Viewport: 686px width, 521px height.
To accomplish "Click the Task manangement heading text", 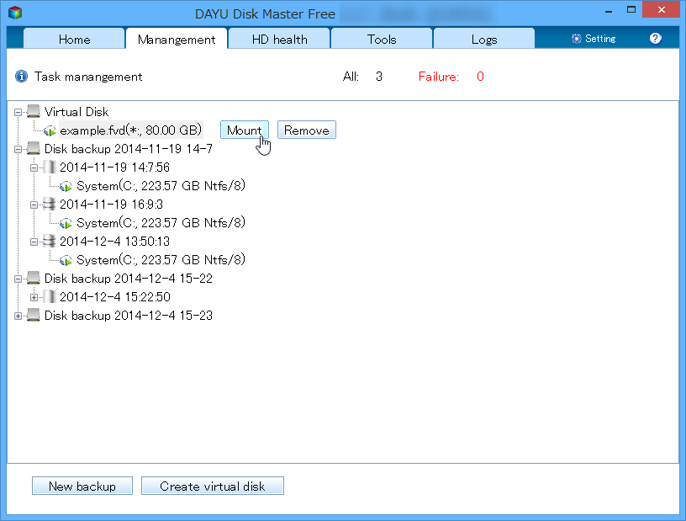I will (88, 77).
